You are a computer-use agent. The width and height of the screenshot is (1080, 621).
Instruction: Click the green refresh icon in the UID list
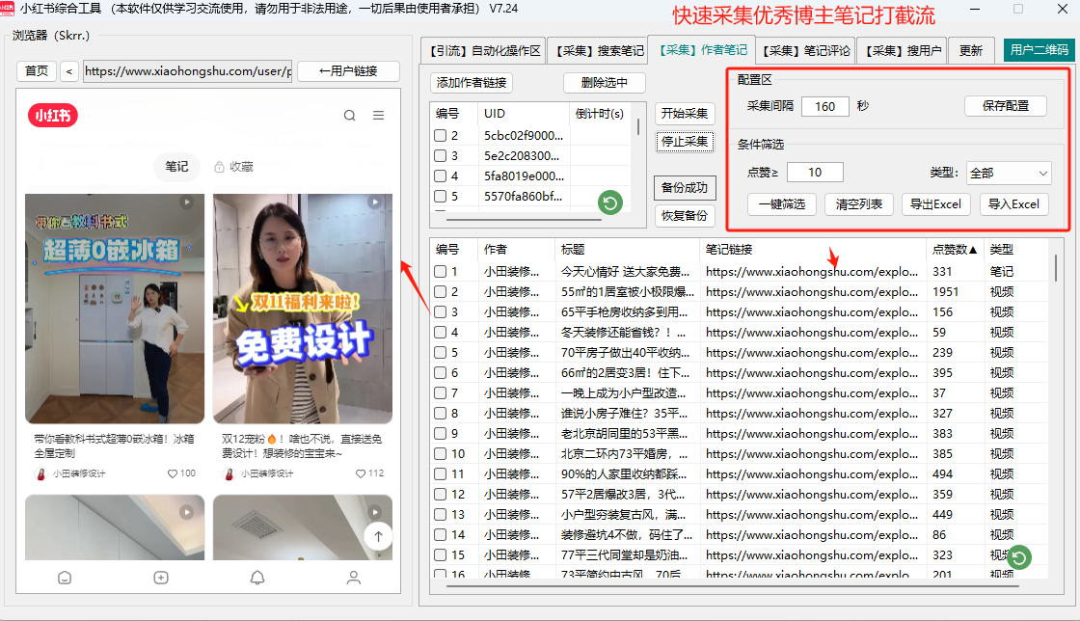click(x=609, y=202)
